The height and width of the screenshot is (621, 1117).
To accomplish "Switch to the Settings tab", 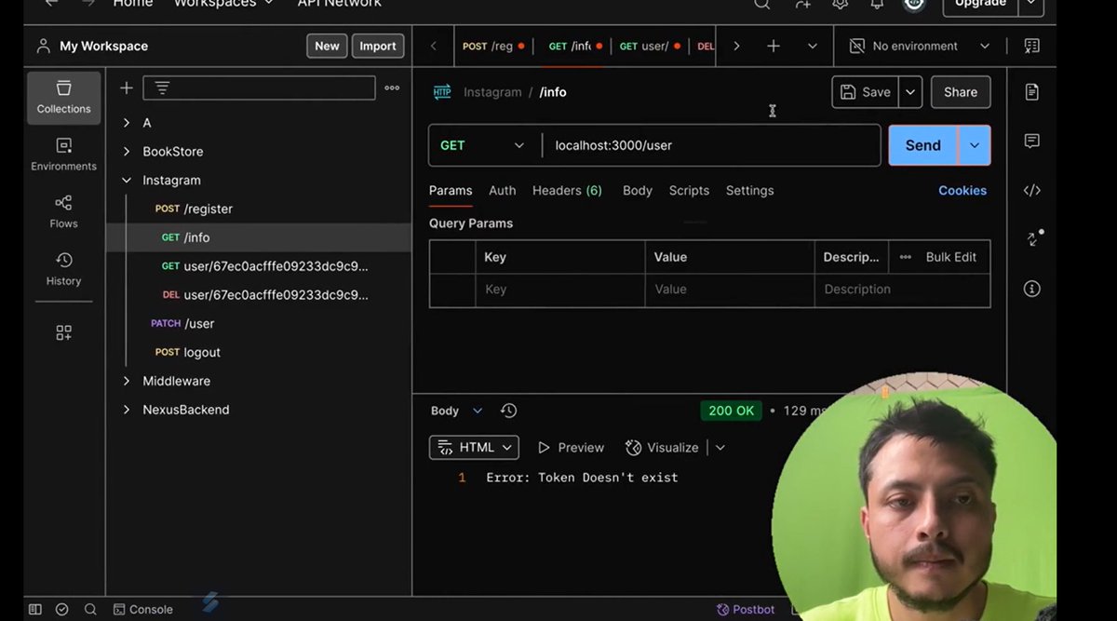I will pos(749,190).
